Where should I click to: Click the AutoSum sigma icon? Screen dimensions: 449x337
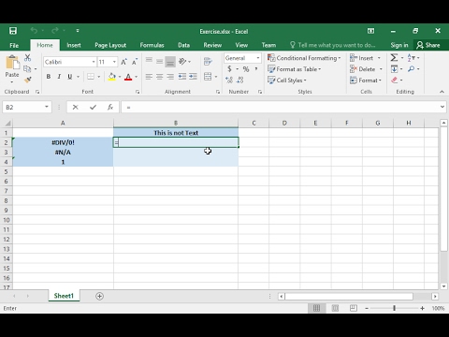pos(394,58)
